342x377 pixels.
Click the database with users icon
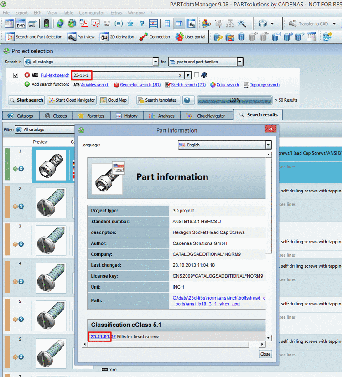(x=230, y=37)
